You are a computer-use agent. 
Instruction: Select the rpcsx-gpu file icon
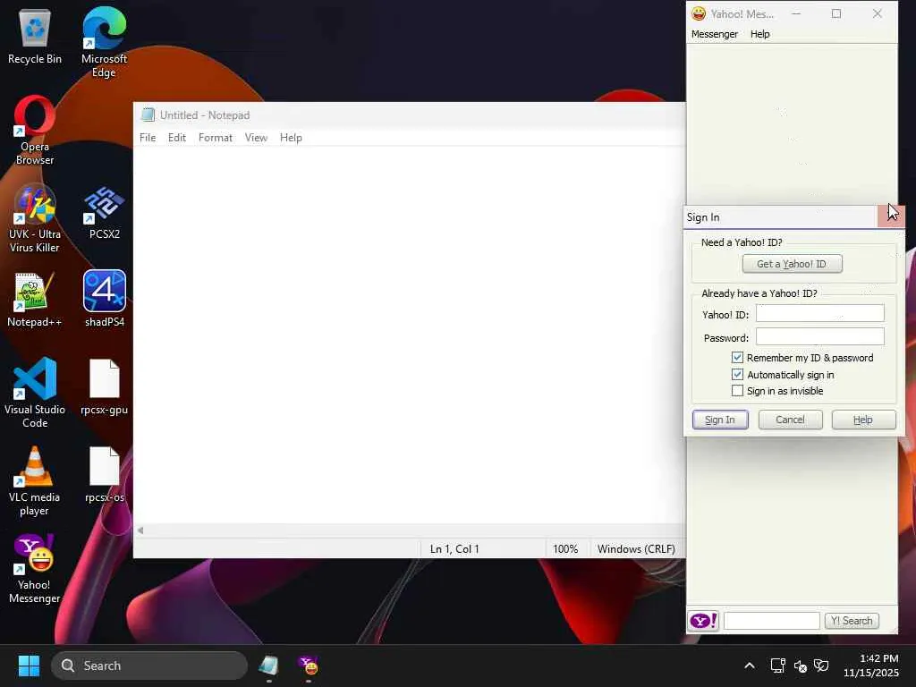point(104,386)
